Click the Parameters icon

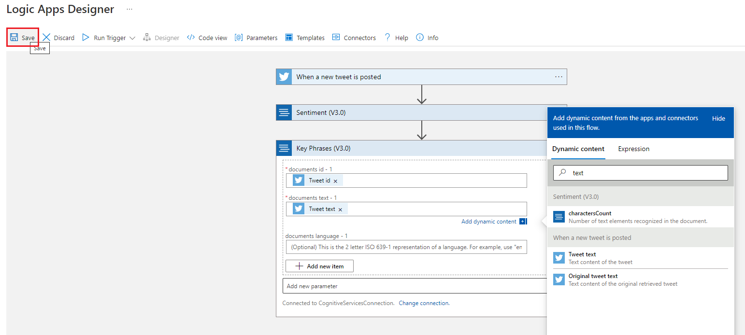pyautogui.click(x=239, y=37)
